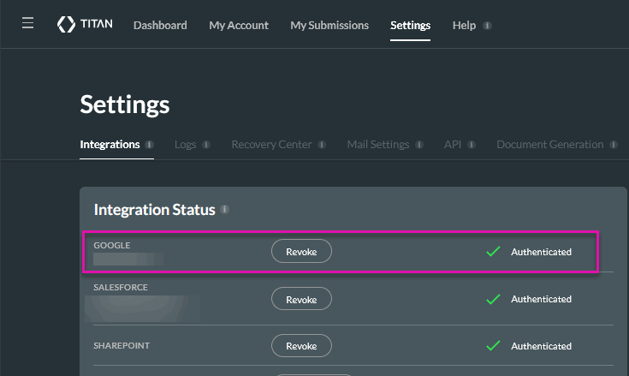Click info icon beside Recovery Center
The image size is (629, 376).
(322, 145)
